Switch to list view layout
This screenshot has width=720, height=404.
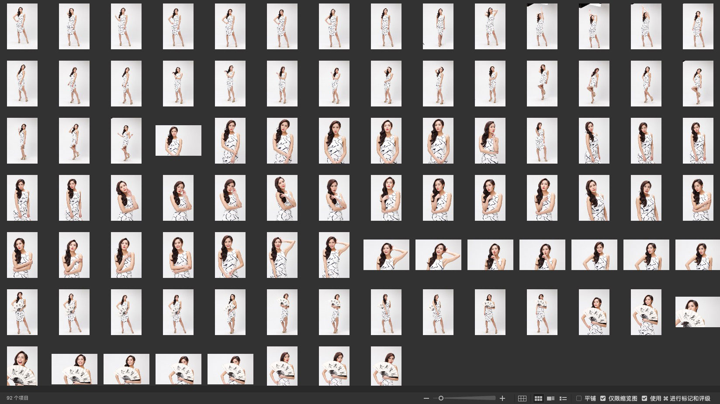point(563,398)
